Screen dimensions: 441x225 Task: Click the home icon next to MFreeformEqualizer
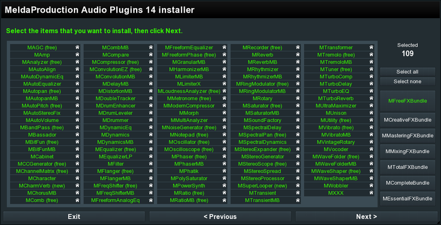tap(224, 47)
